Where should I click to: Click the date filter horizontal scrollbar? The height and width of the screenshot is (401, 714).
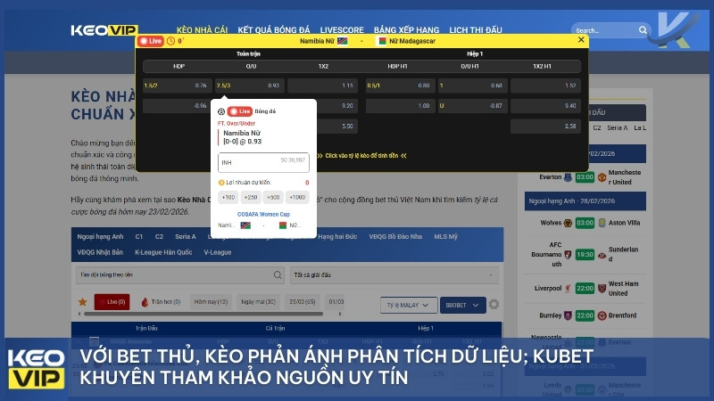click(203, 314)
